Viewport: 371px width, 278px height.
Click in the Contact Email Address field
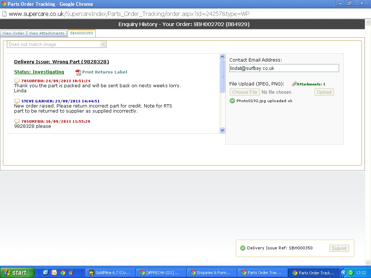284,68
